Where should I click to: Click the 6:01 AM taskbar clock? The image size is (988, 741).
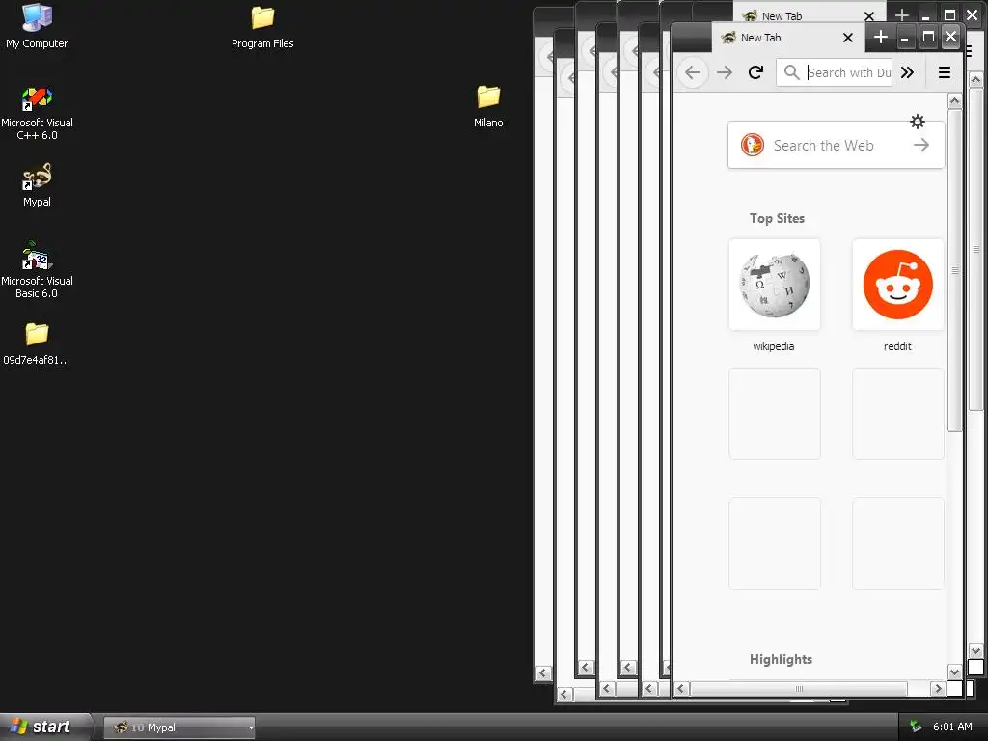tap(952, 727)
